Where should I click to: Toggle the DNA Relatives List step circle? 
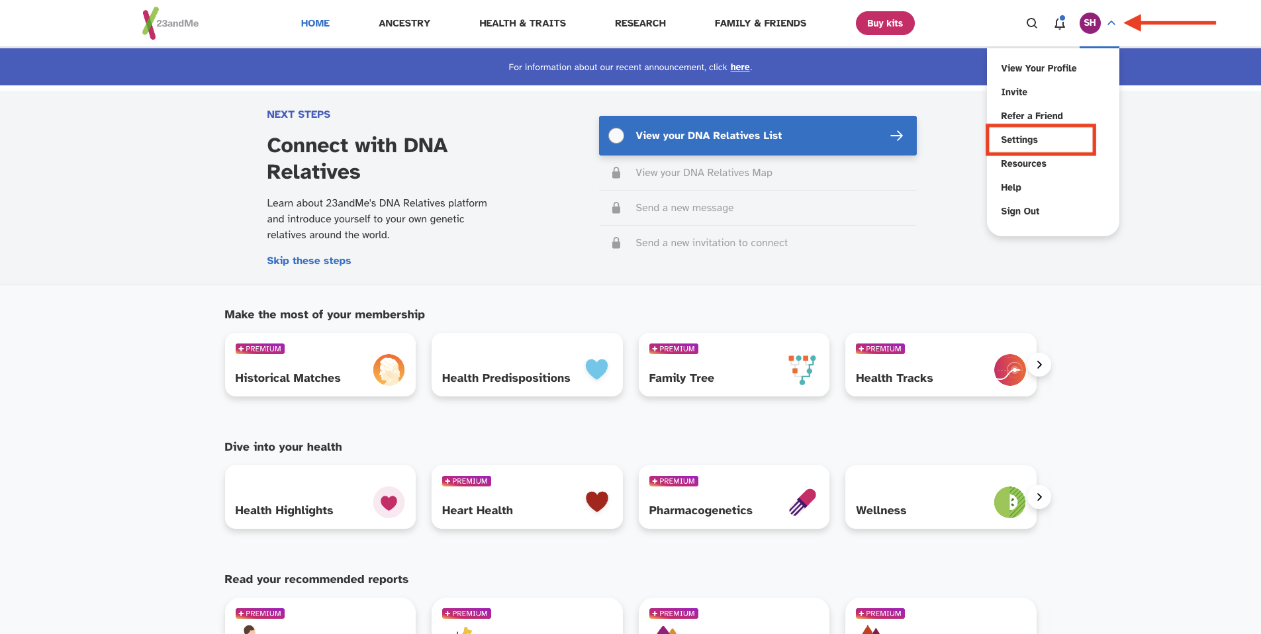click(x=616, y=136)
